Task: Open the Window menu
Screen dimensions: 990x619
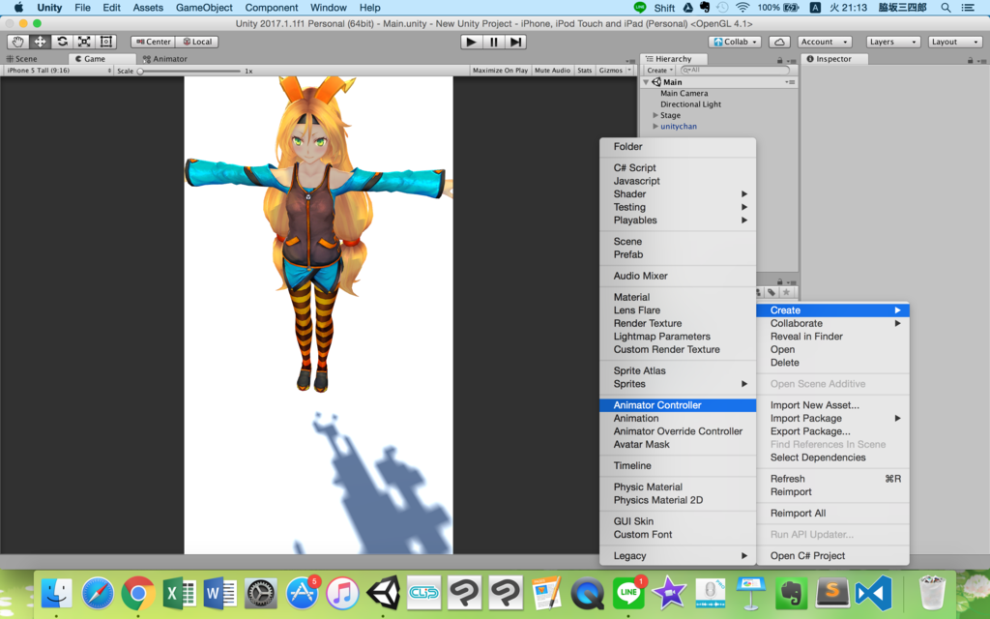Action: [329, 8]
